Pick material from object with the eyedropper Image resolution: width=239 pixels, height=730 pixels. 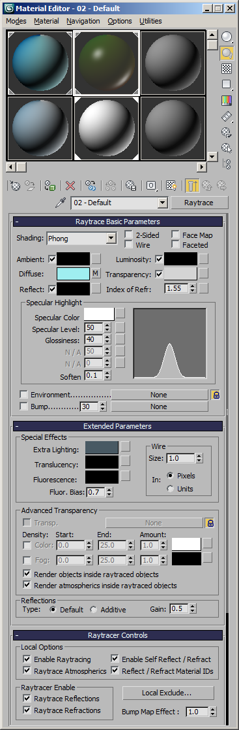[x=60, y=203]
